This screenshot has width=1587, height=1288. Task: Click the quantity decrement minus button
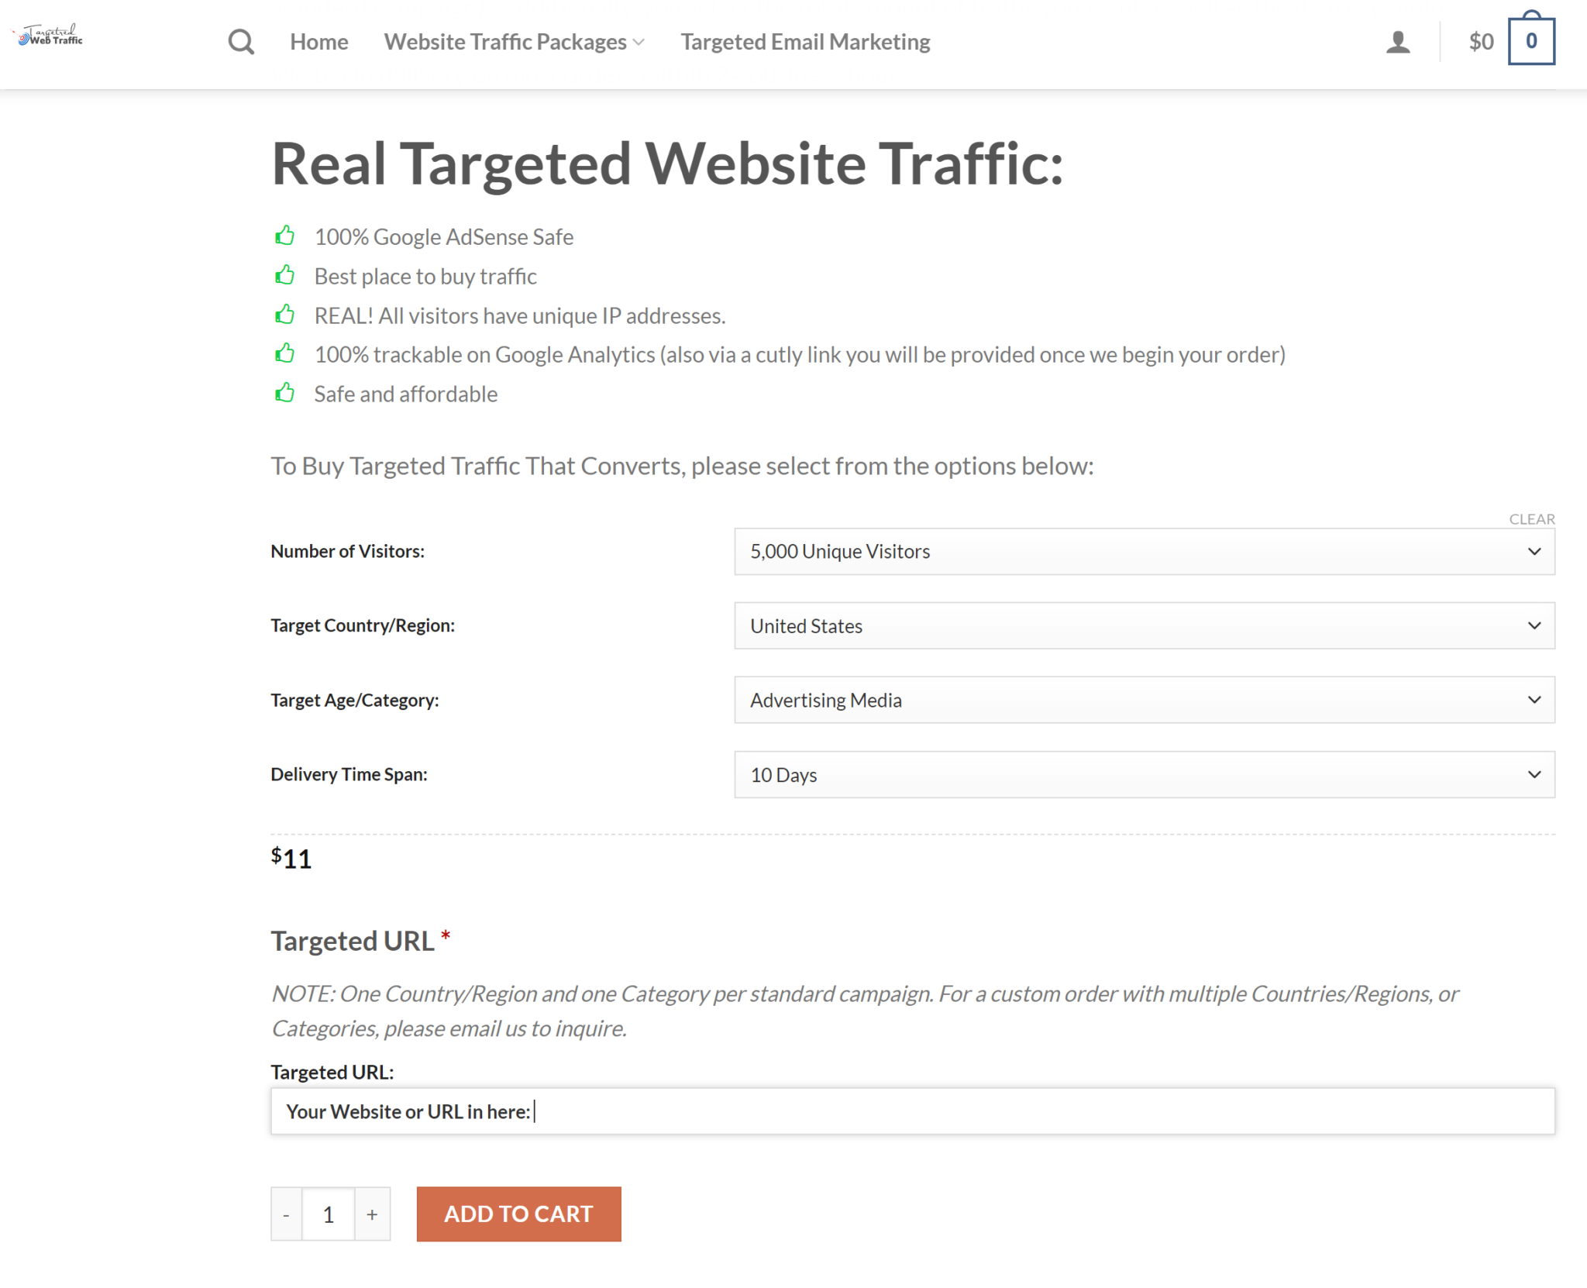pos(287,1214)
